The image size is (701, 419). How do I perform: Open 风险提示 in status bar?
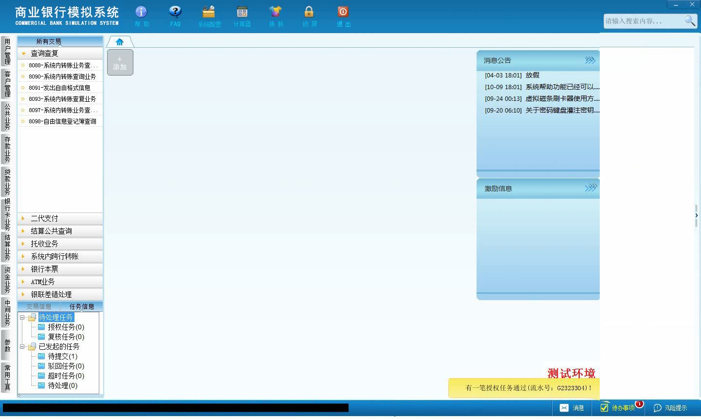point(670,408)
